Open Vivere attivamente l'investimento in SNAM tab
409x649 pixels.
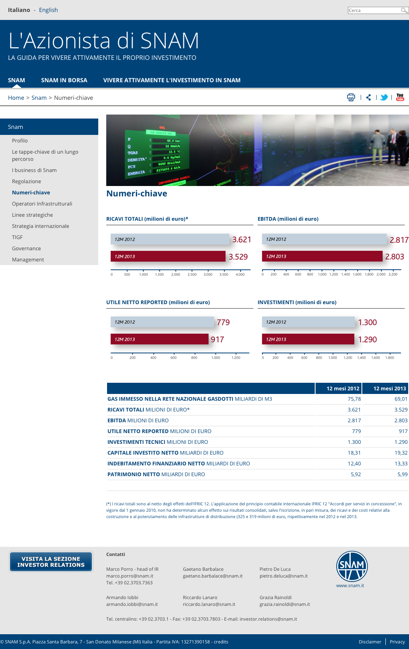pos(172,80)
